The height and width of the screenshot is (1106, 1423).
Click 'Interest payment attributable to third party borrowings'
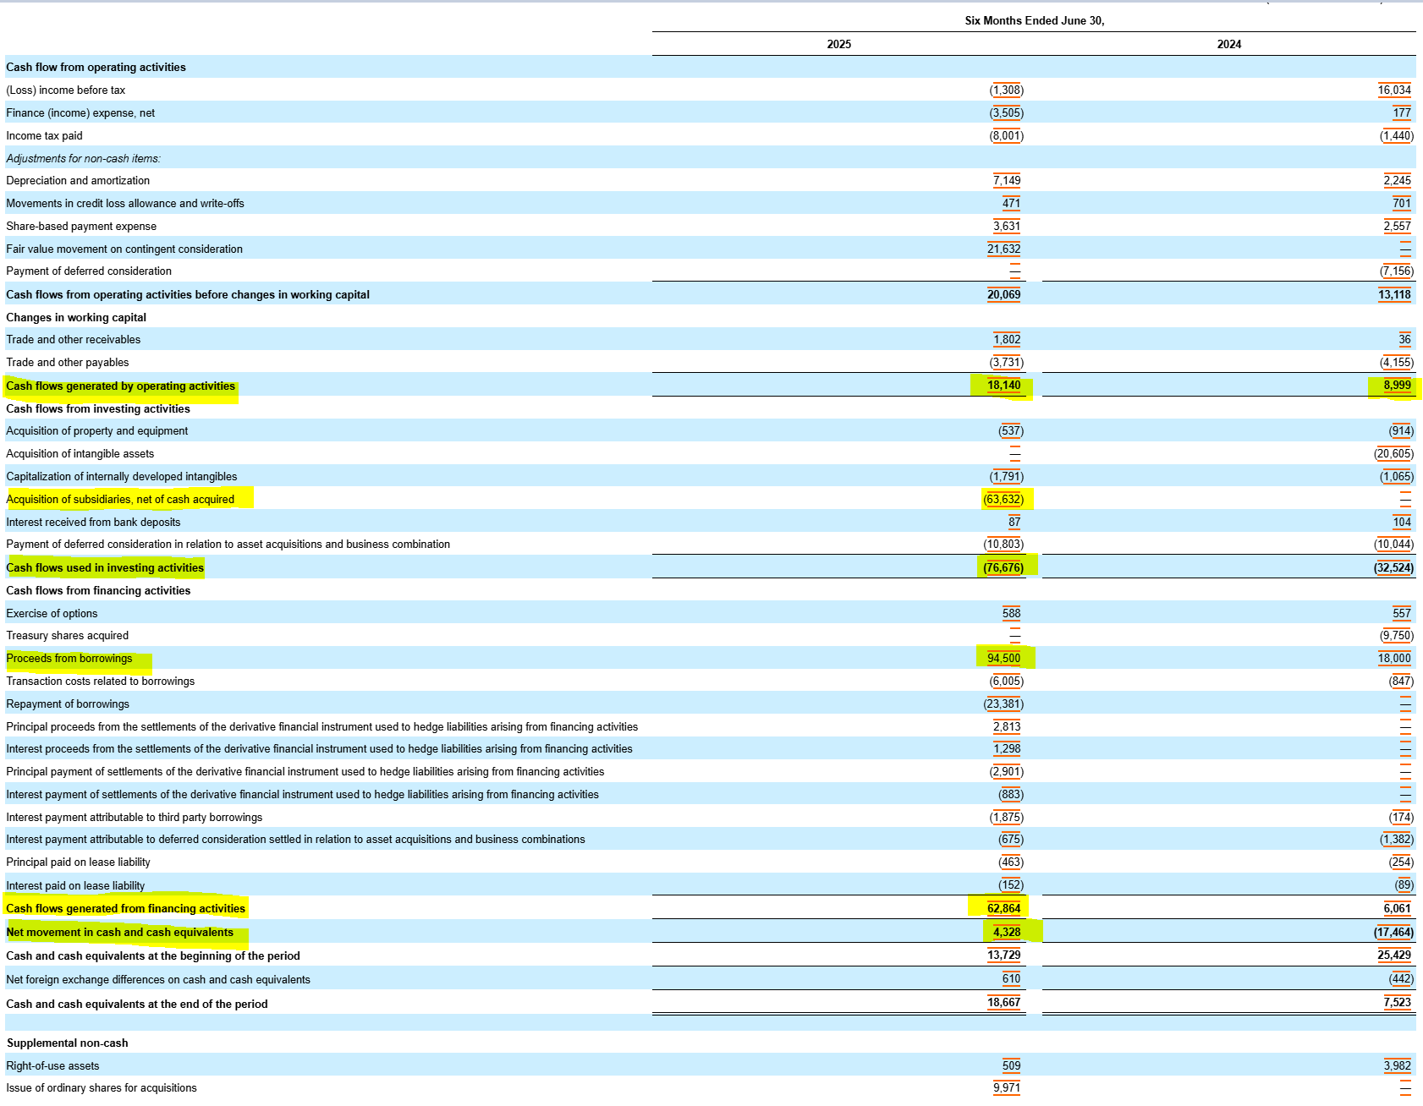click(x=135, y=818)
